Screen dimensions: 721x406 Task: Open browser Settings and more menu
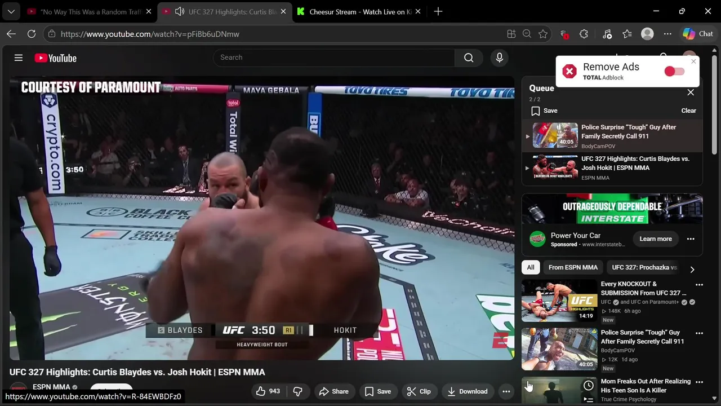click(667, 34)
